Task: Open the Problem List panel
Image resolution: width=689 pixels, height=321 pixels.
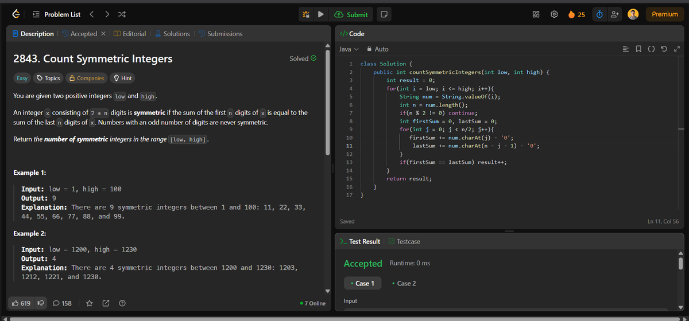Action: tap(57, 14)
